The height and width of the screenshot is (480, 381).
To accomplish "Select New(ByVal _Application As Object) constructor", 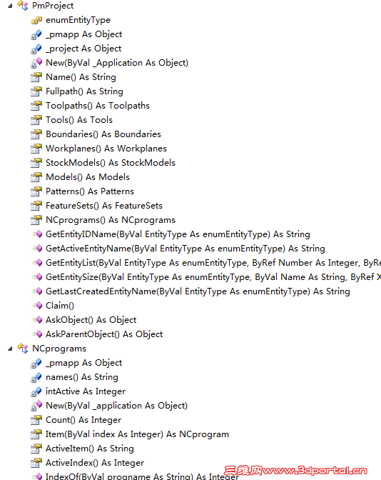I will (x=117, y=63).
